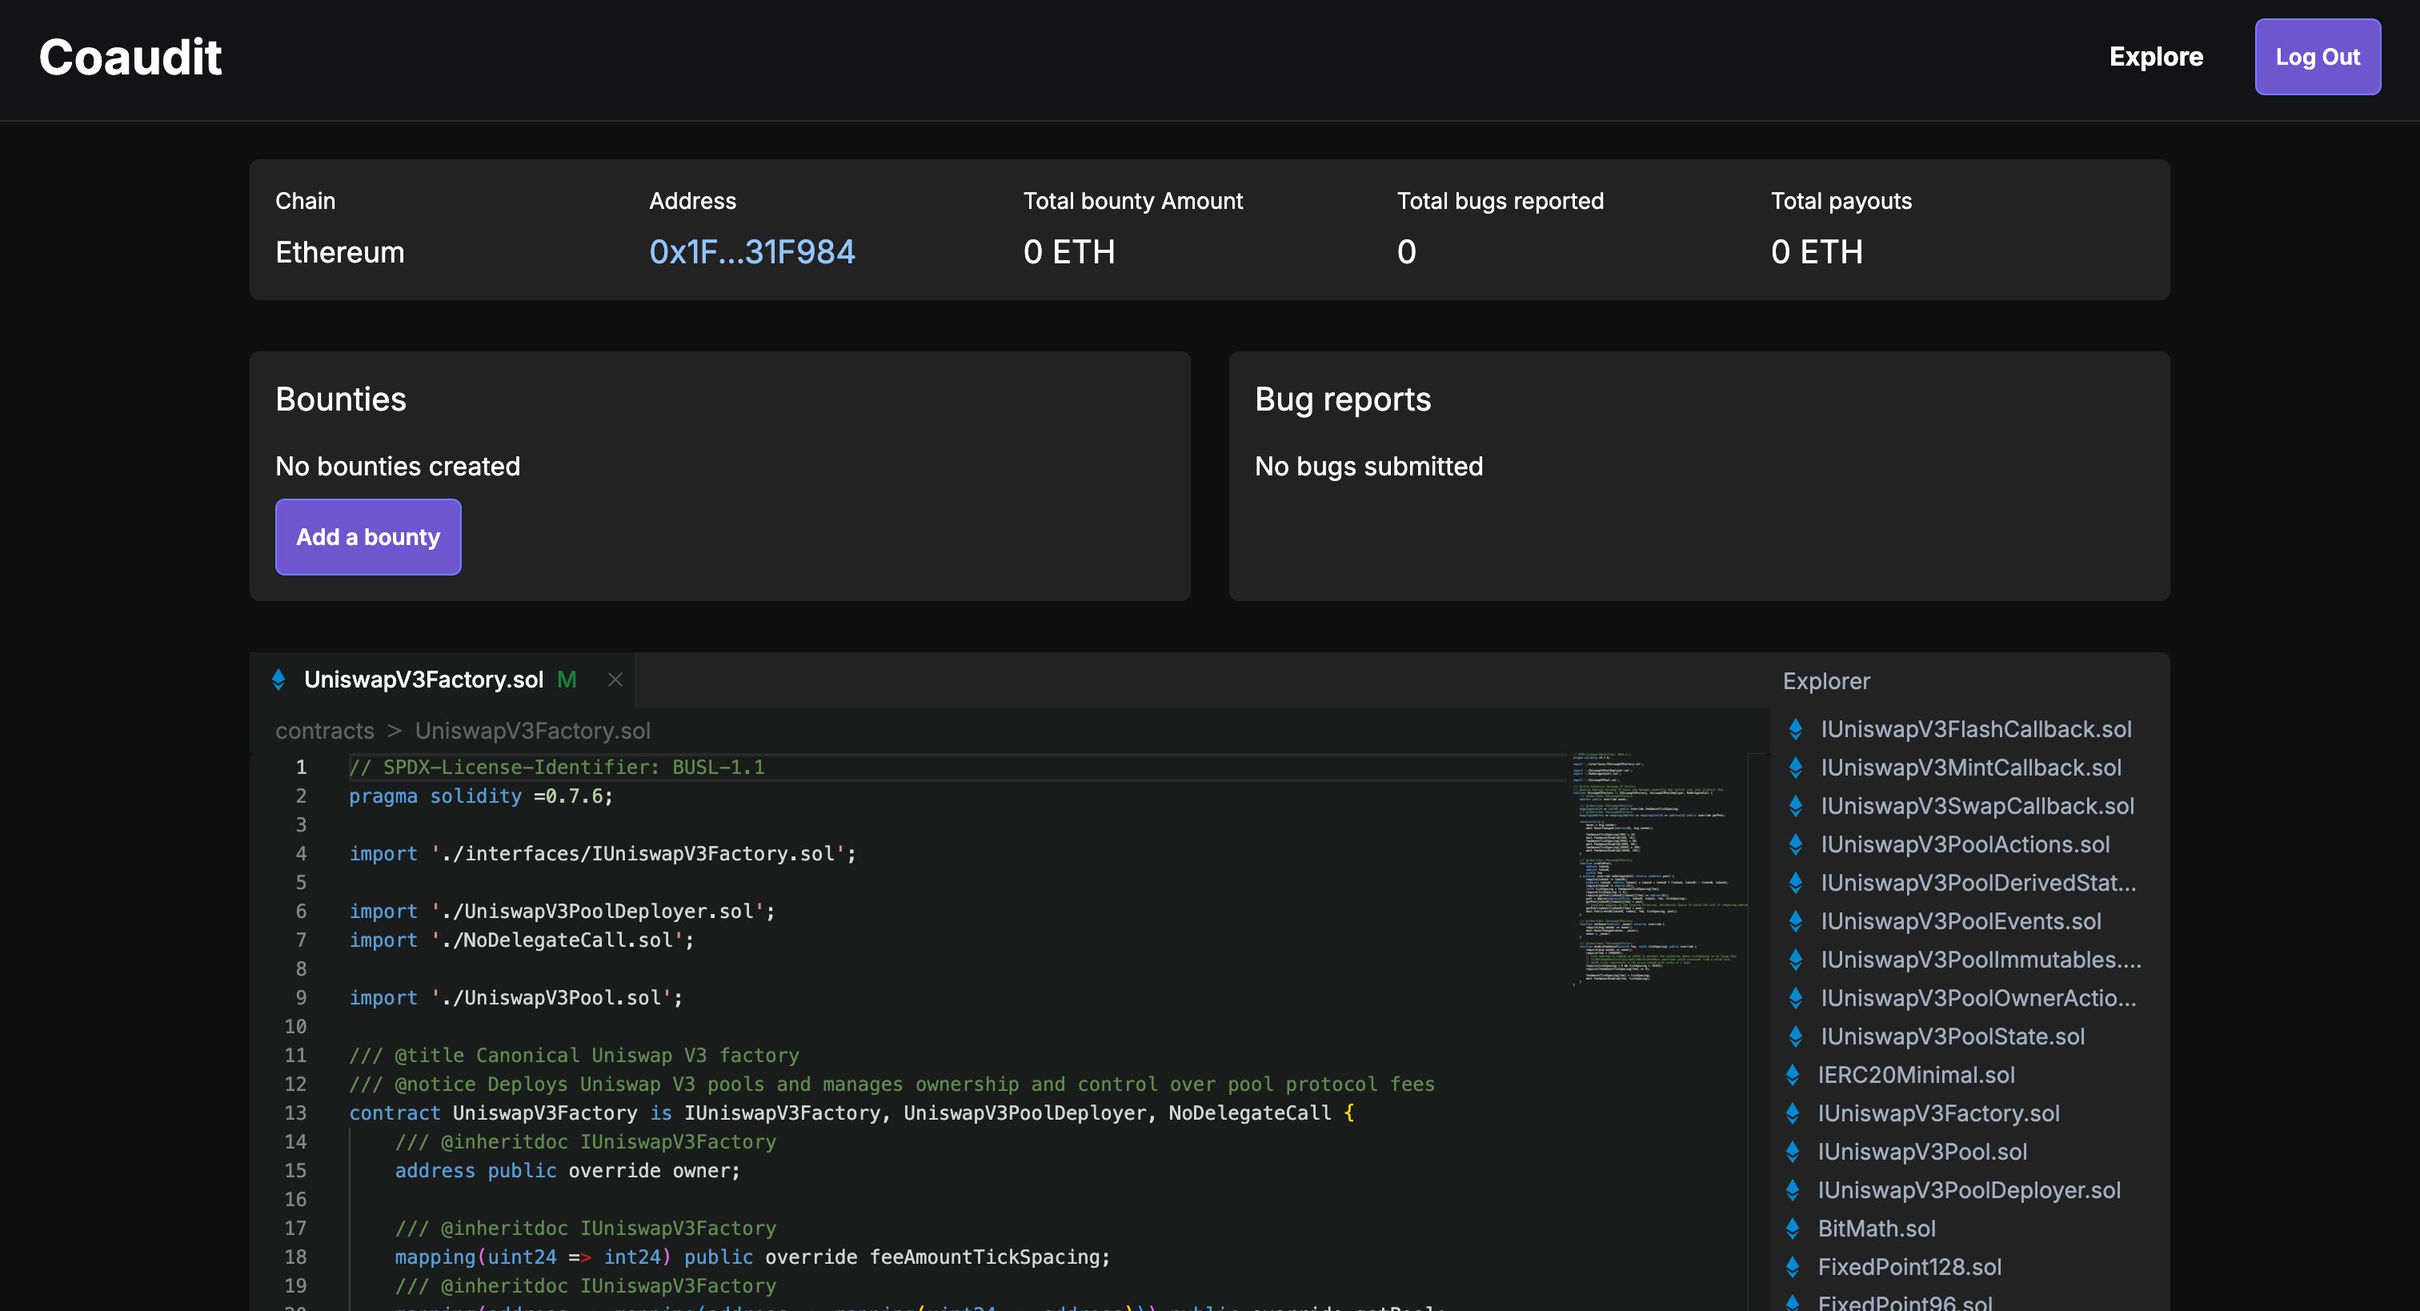Open contract address 0x1F...31F984

tap(751, 252)
